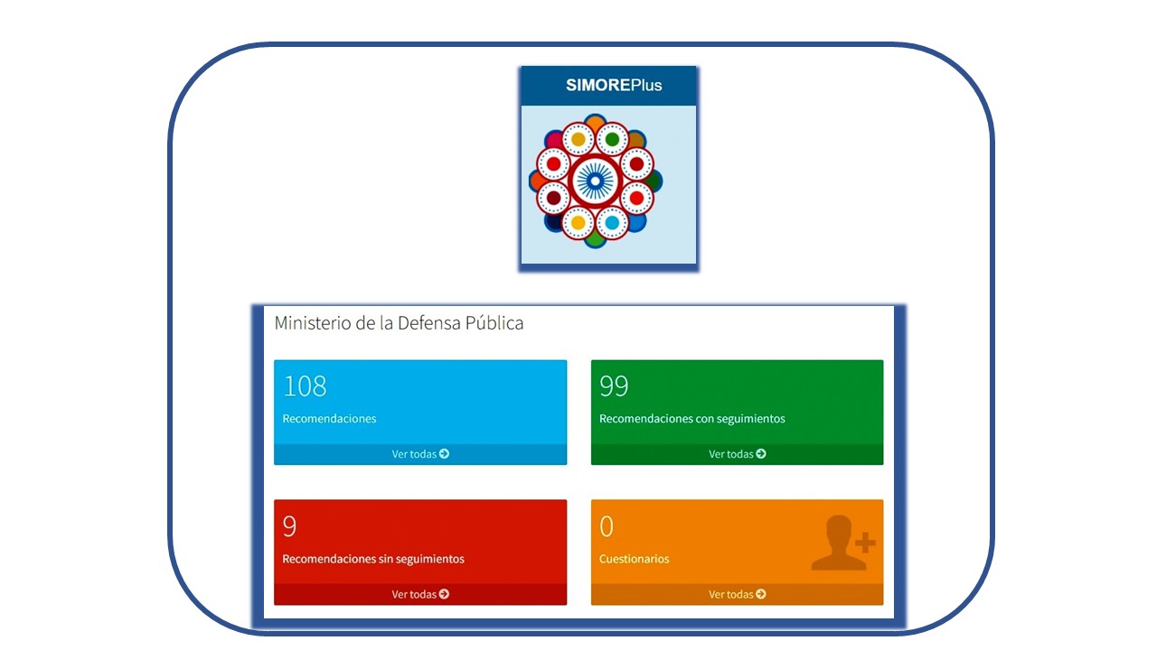
Task: Open "Ver todas" under Recomendaciones sin seguimientos
Action: point(420,594)
